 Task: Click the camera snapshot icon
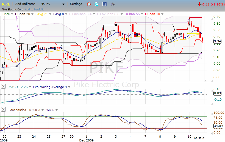[113, 4]
